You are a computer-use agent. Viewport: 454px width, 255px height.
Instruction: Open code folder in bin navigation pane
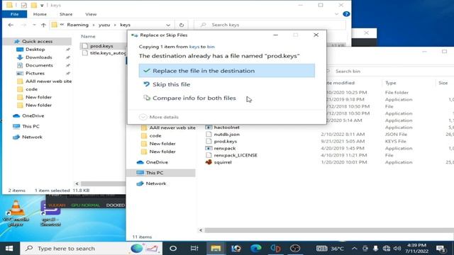click(x=155, y=135)
